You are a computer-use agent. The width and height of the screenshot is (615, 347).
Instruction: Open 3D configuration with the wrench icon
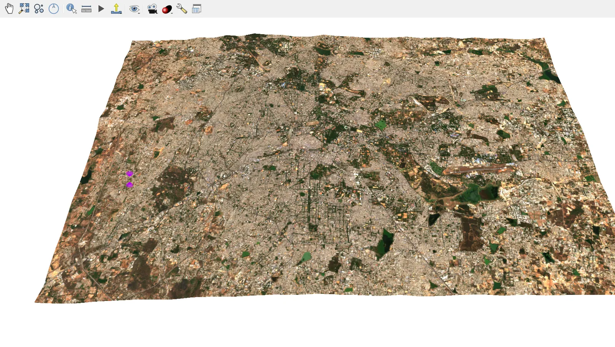click(182, 8)
